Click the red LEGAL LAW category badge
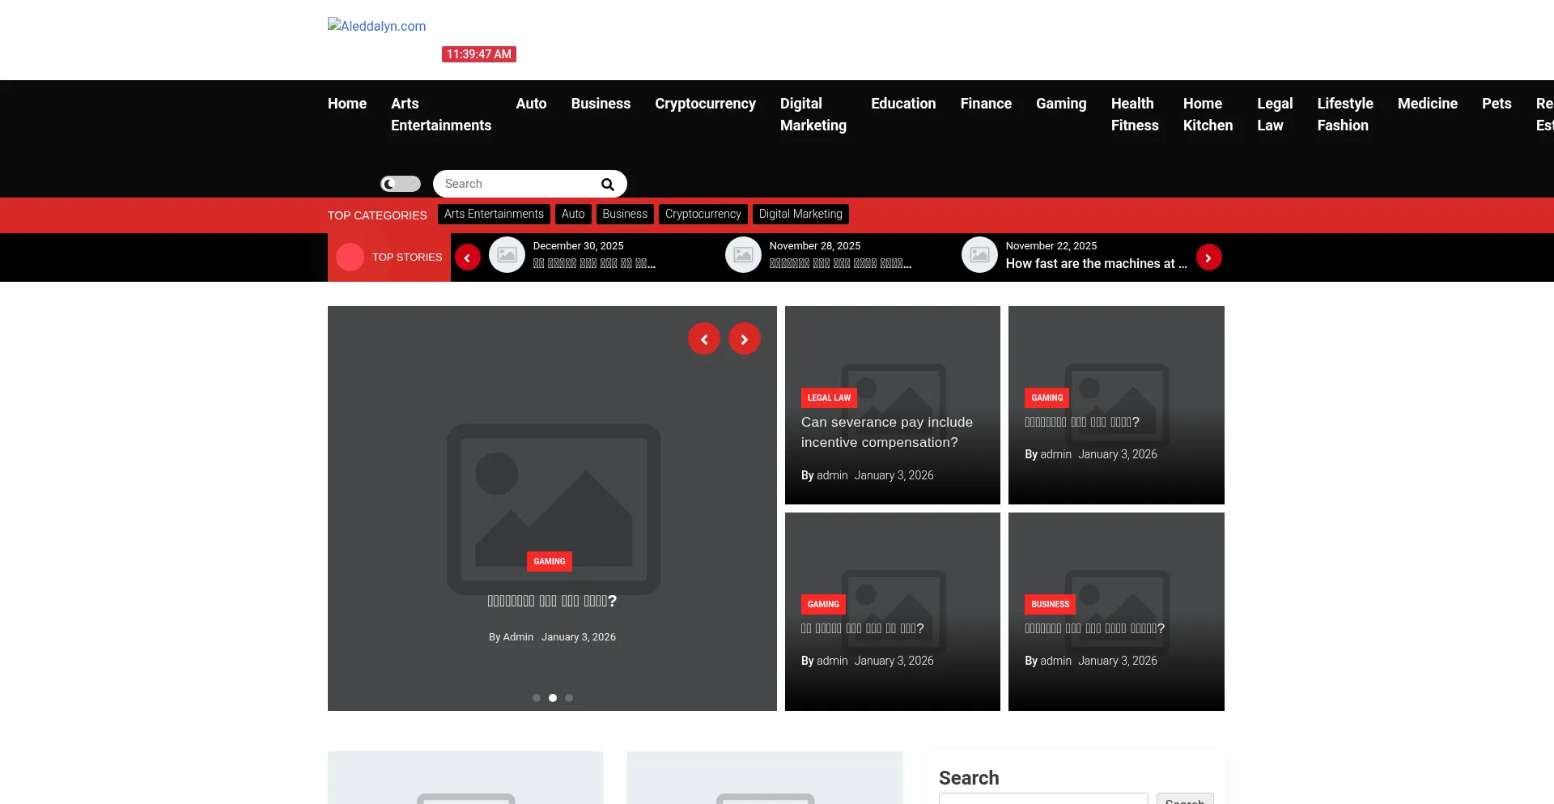 coord(828,398)
